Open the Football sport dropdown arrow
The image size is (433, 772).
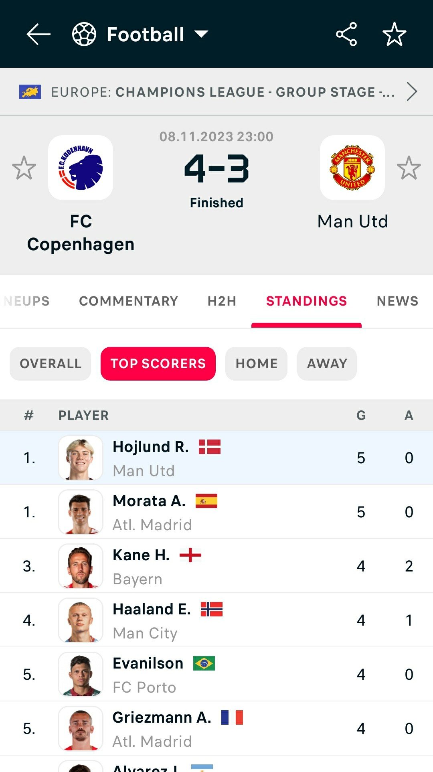(201, 34)
